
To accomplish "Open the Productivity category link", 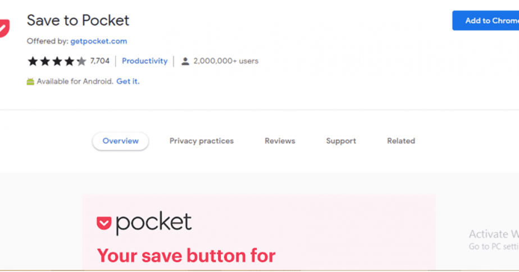I will coord(144,61).
